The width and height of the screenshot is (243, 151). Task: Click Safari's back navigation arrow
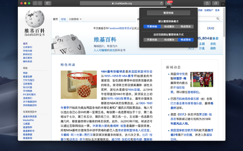(x=35, y=3)
